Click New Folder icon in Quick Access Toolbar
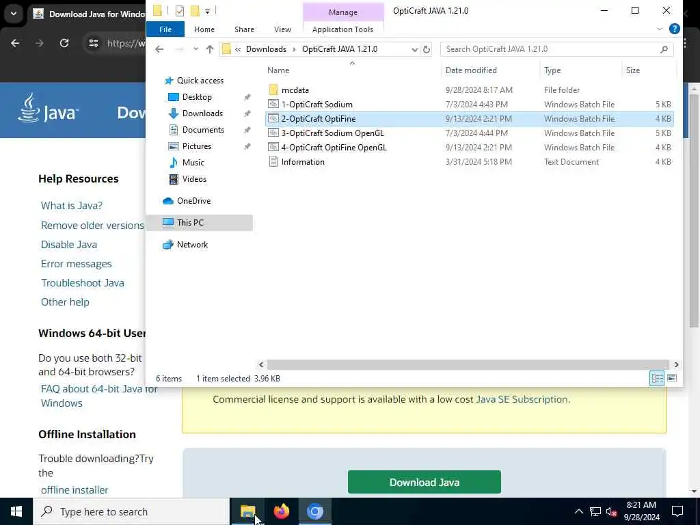 click(195, 11)
